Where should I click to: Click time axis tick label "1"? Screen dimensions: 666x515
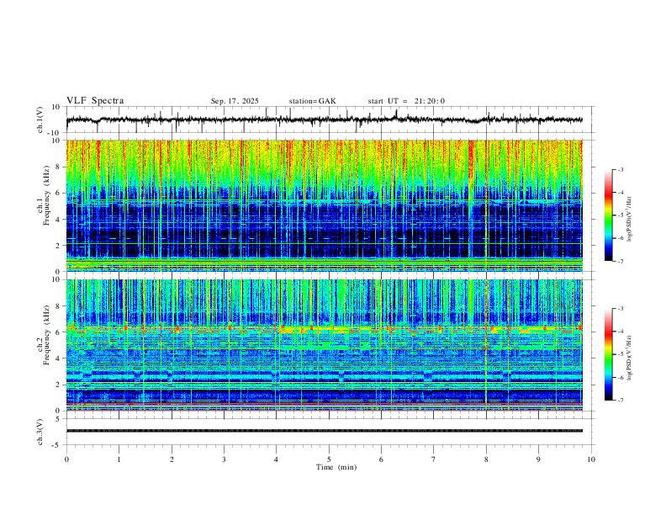pos(119,459)
